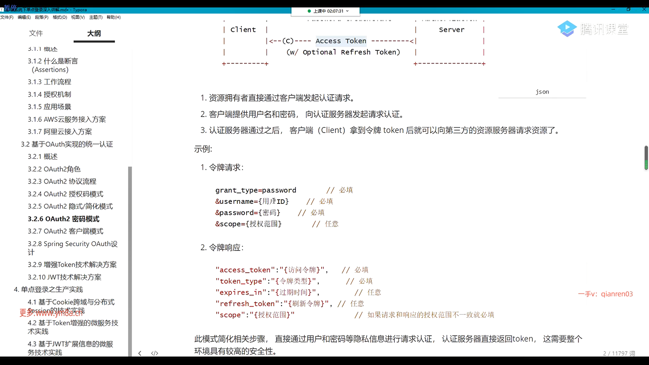
Task: Click the sidebar collapse back arrow icon
Action: 140,353
